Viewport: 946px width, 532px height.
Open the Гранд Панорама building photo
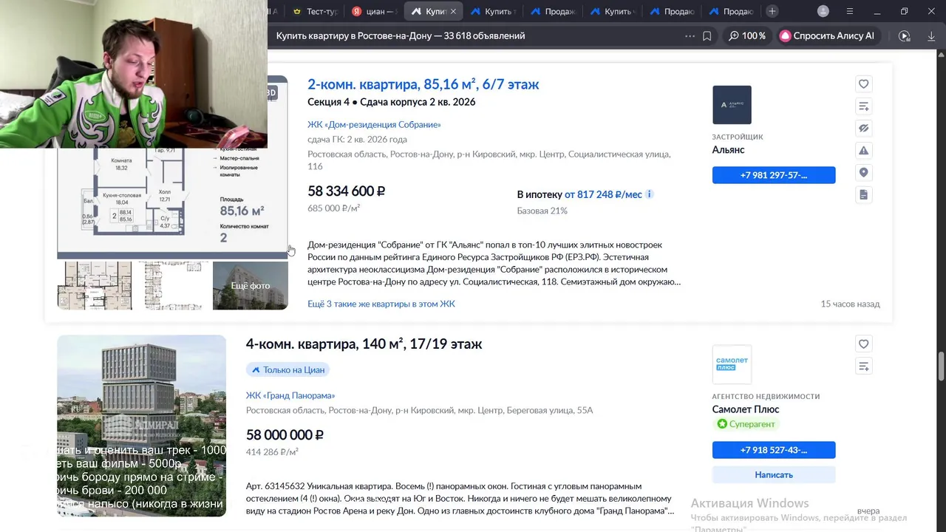tap(142, 426)
